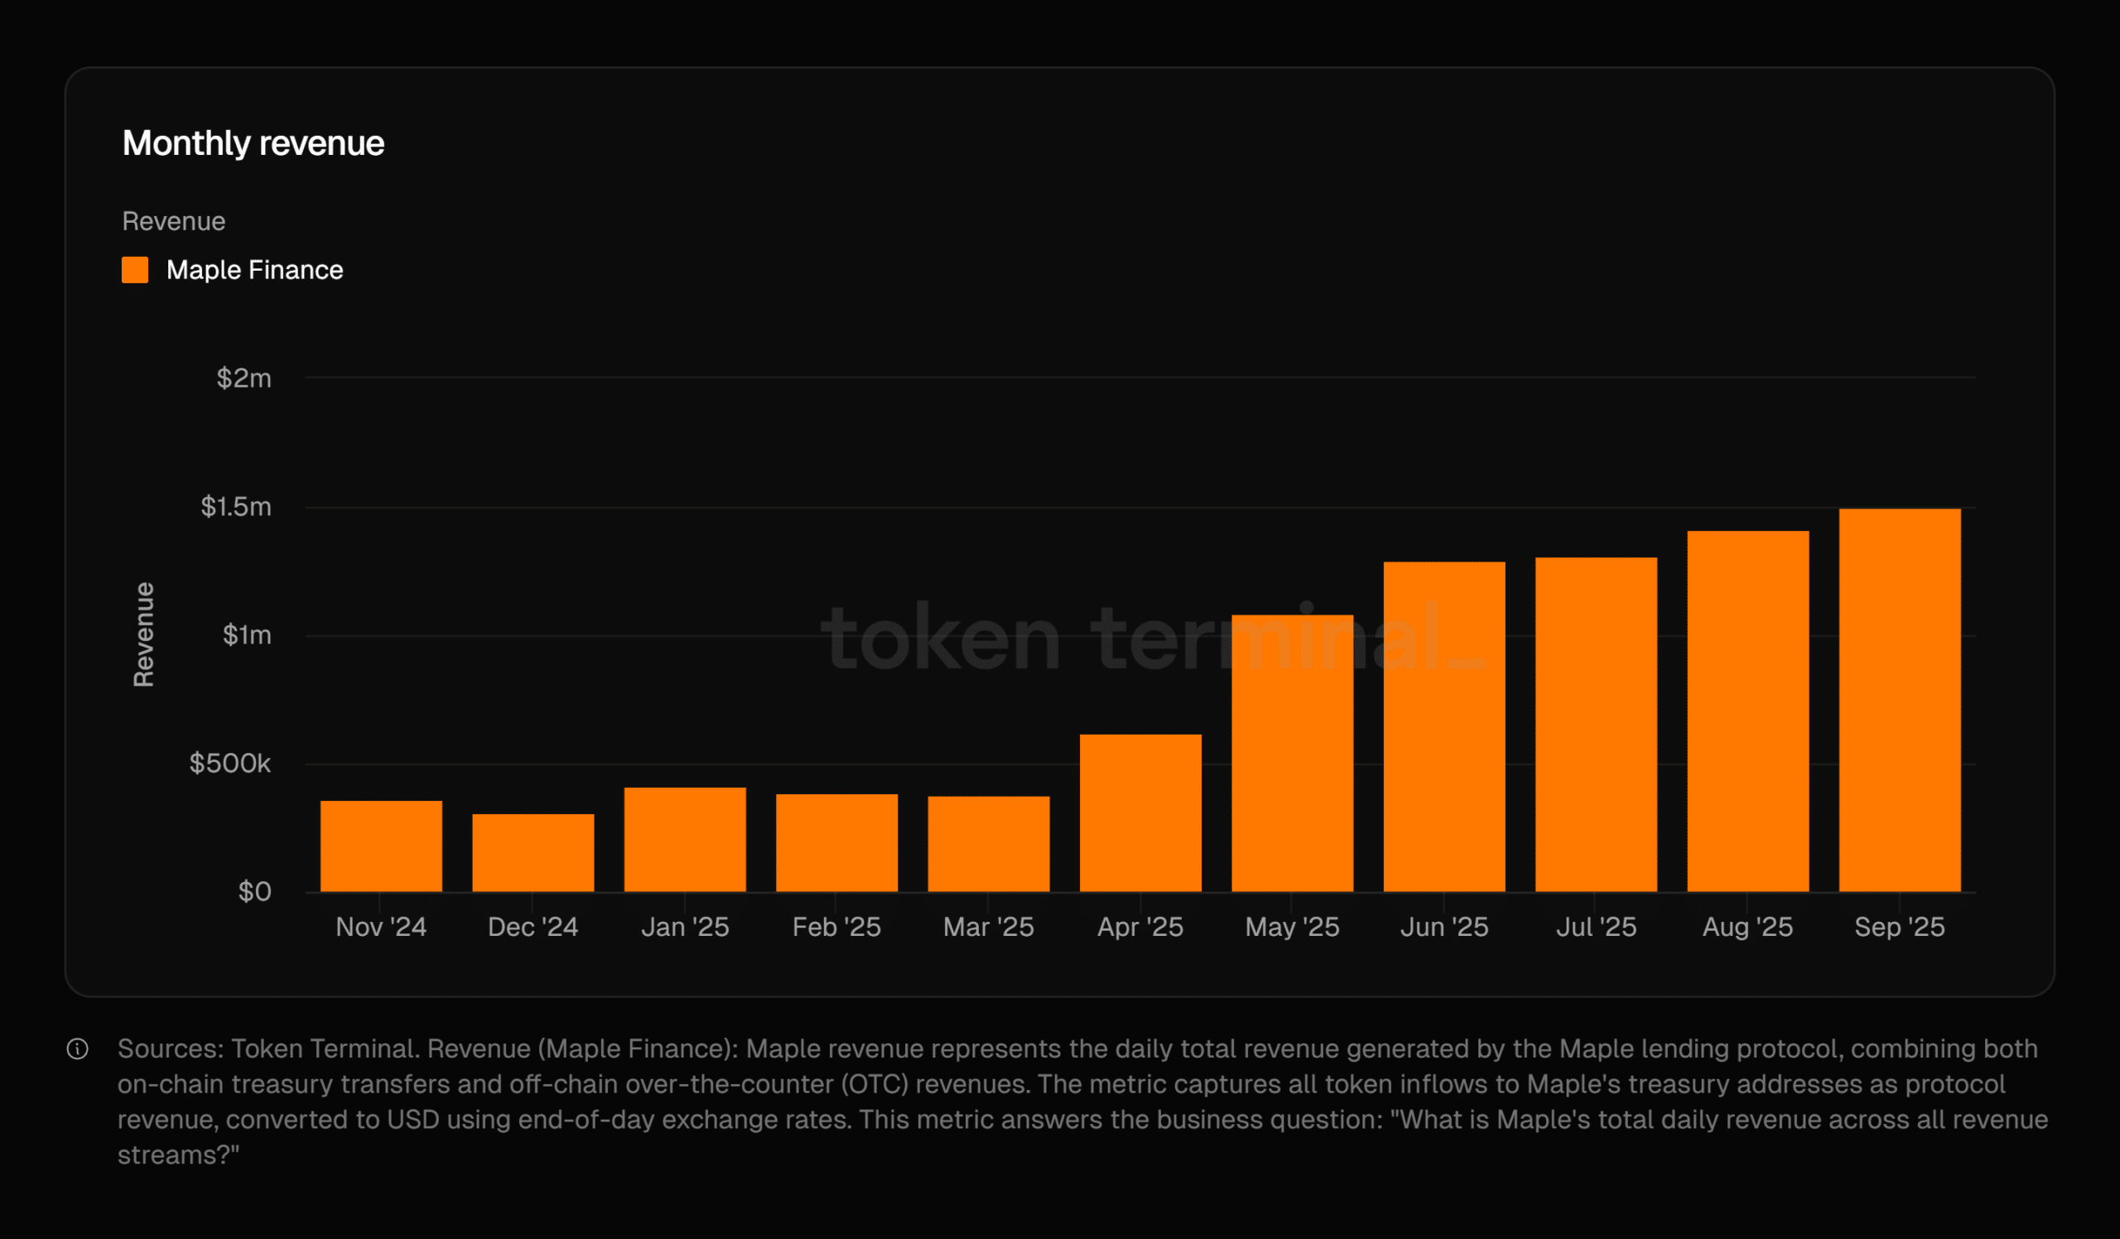2120x1239 pixels.
Task: Click the Sep '25 revenue bar
Action: tap(1900, 700)
